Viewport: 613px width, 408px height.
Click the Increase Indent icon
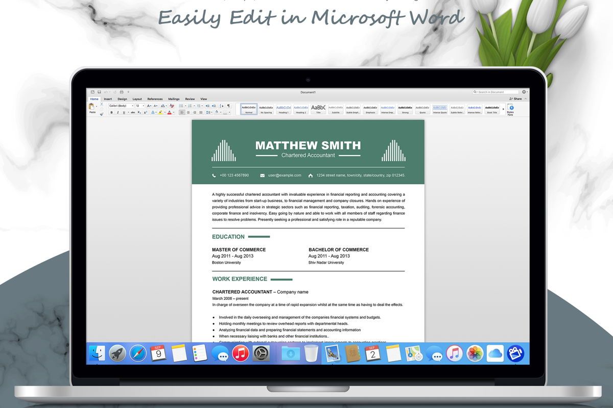213,106
